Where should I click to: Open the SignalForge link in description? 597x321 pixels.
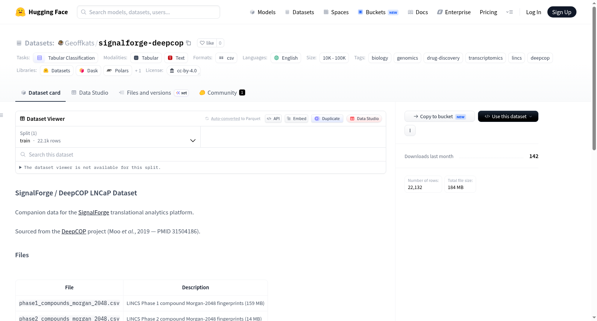tap(94, 213)
